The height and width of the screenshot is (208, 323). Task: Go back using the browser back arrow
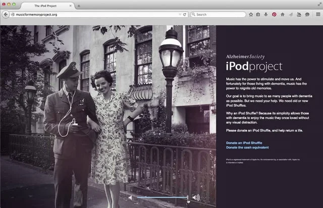point(6,15)
